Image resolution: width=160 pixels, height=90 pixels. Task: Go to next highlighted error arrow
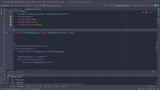pyautogui.click(x=156, y=12)
